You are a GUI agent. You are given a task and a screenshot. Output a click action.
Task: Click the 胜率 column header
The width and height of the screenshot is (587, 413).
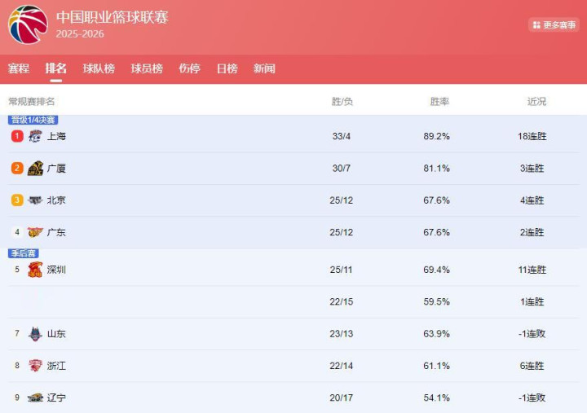pyautogui.click(x=439, y=102)
